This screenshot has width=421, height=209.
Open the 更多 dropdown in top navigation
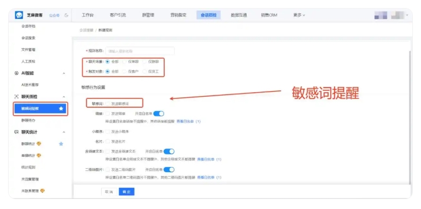click(299, 15)
